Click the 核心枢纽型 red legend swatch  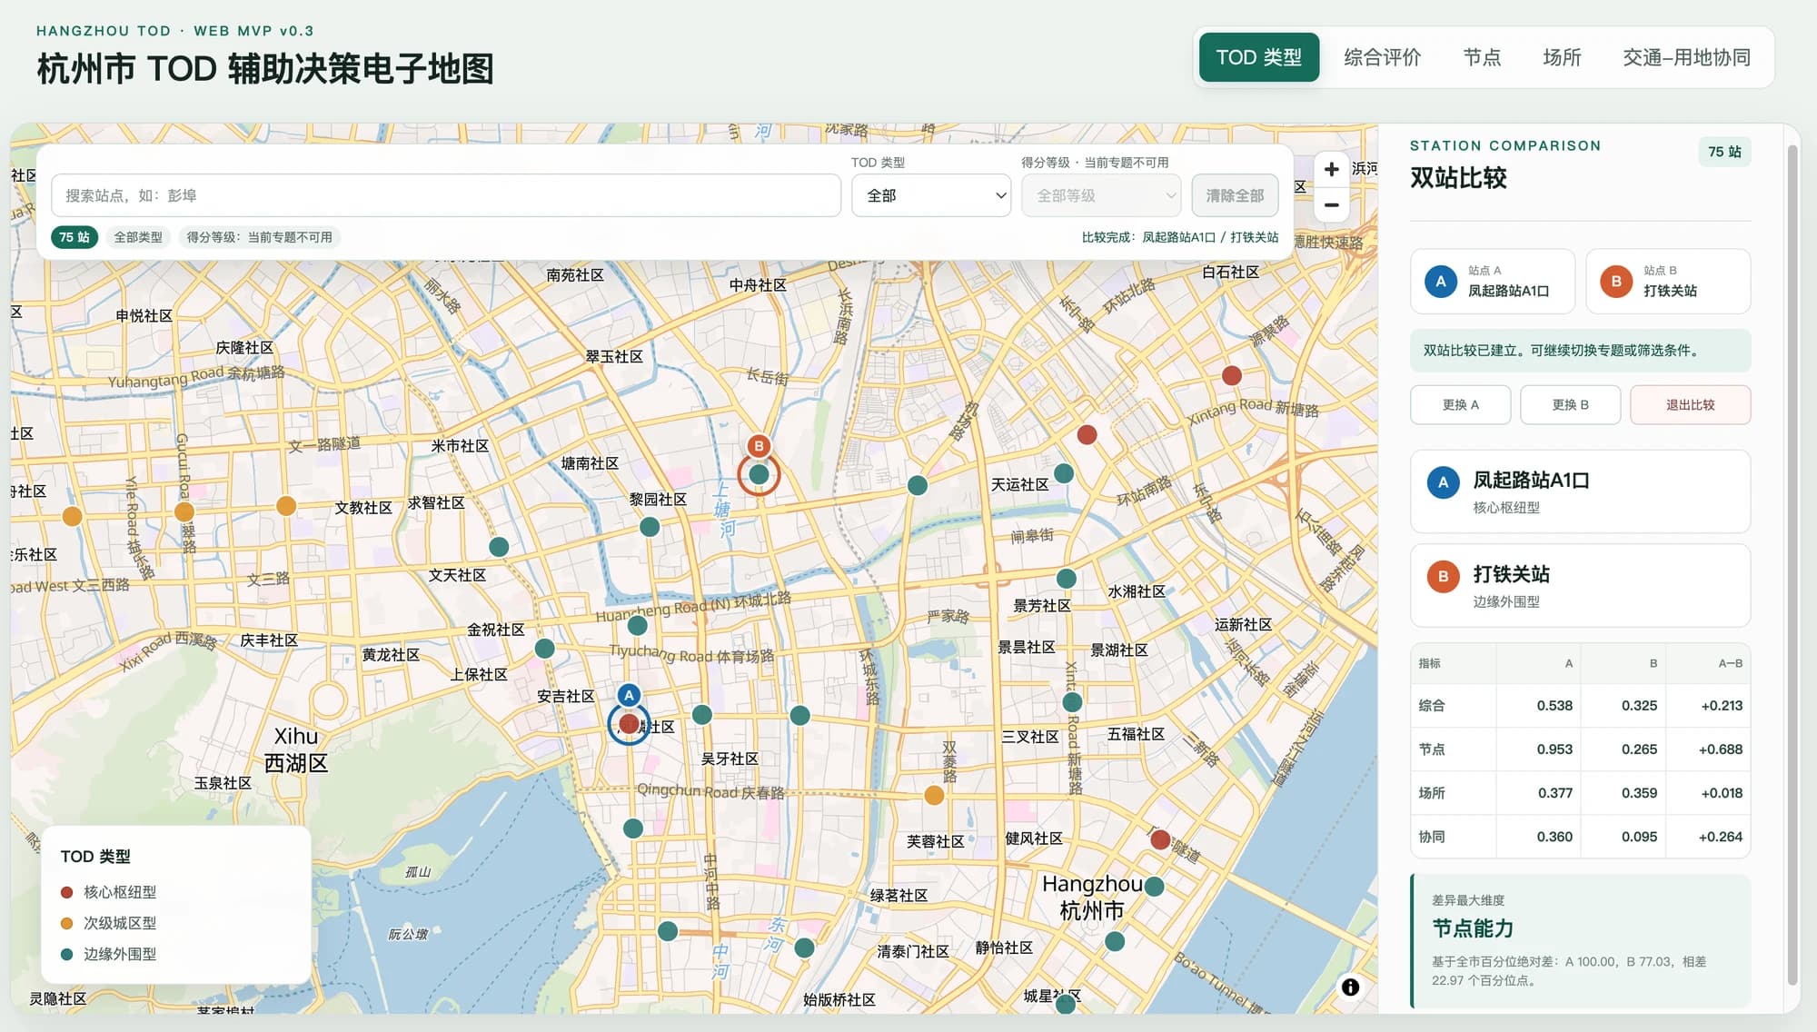(66, 892)
